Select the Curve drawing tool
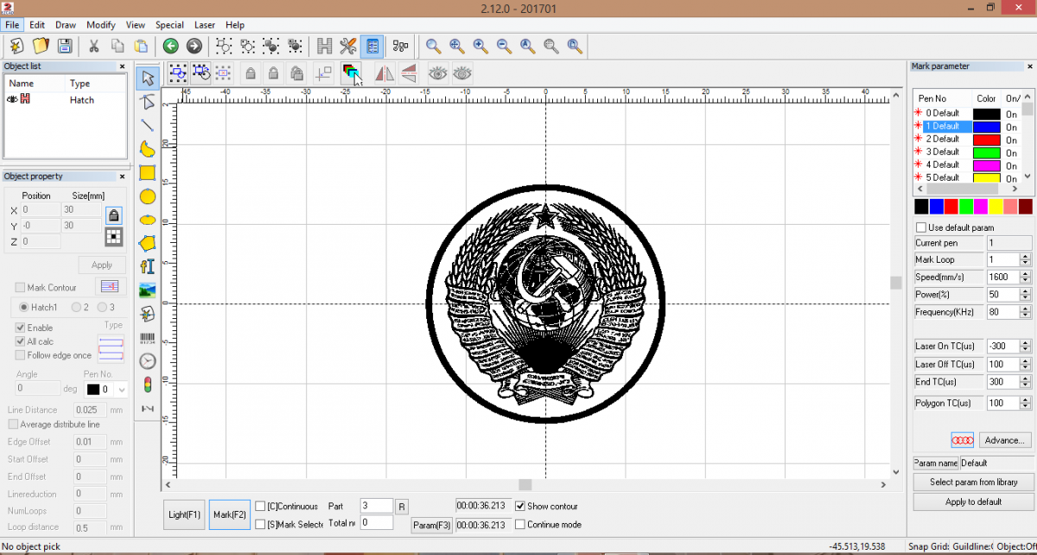This screenshot has width=1037, height=555. click(148, 149)
